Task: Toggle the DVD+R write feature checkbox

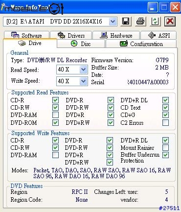Action: coord(110,155)
